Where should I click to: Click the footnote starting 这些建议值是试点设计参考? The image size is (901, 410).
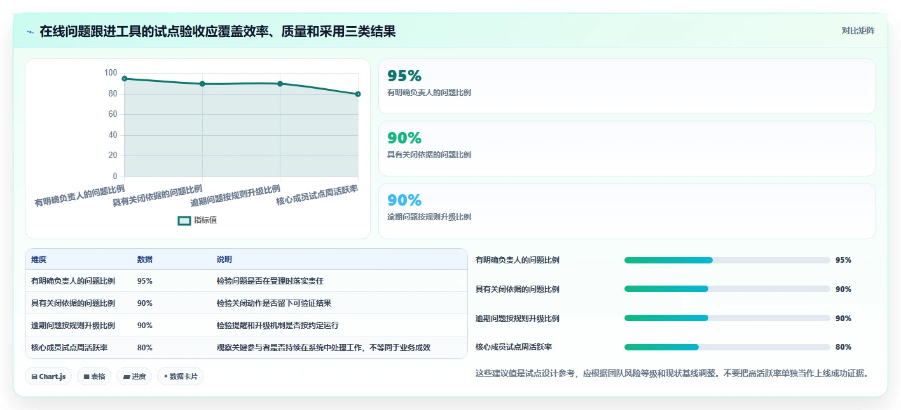pos(672,373)
